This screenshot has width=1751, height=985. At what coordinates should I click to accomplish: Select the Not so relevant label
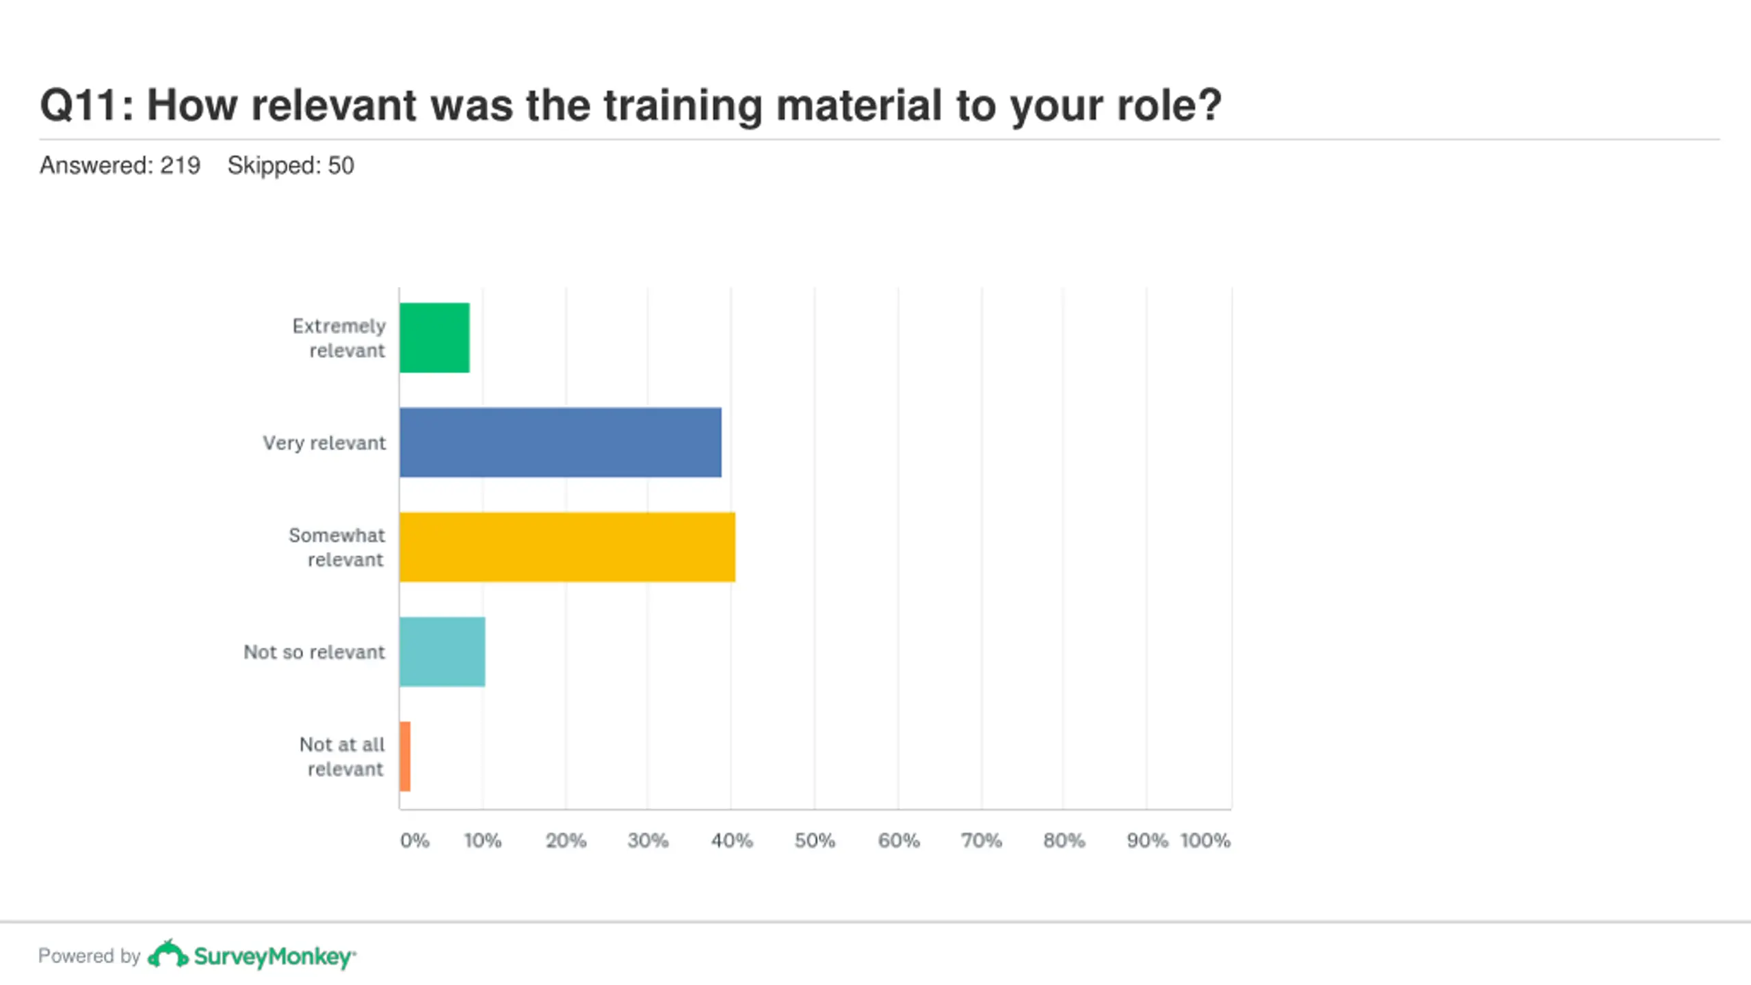[x=315, y=652]
